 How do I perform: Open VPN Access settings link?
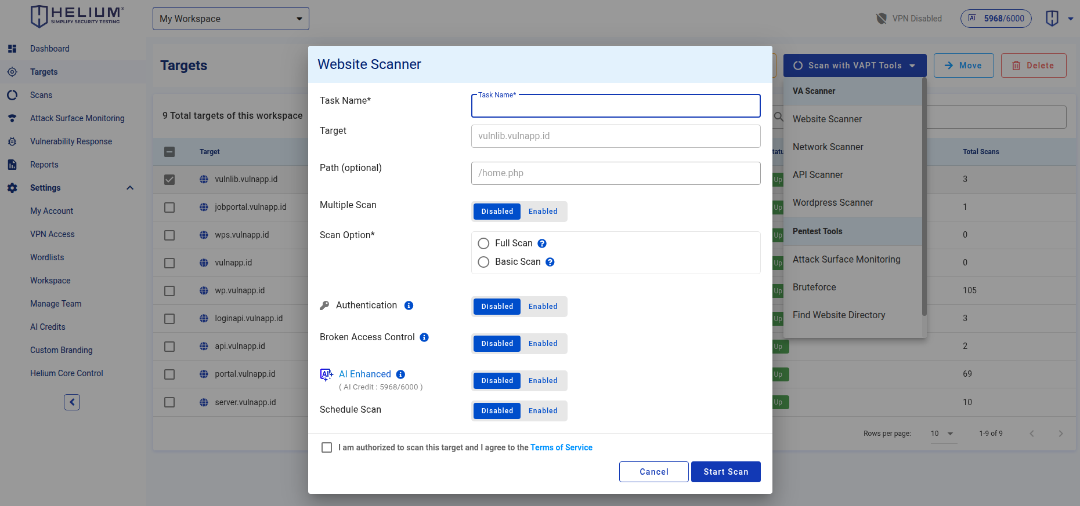tap(52, 234)
